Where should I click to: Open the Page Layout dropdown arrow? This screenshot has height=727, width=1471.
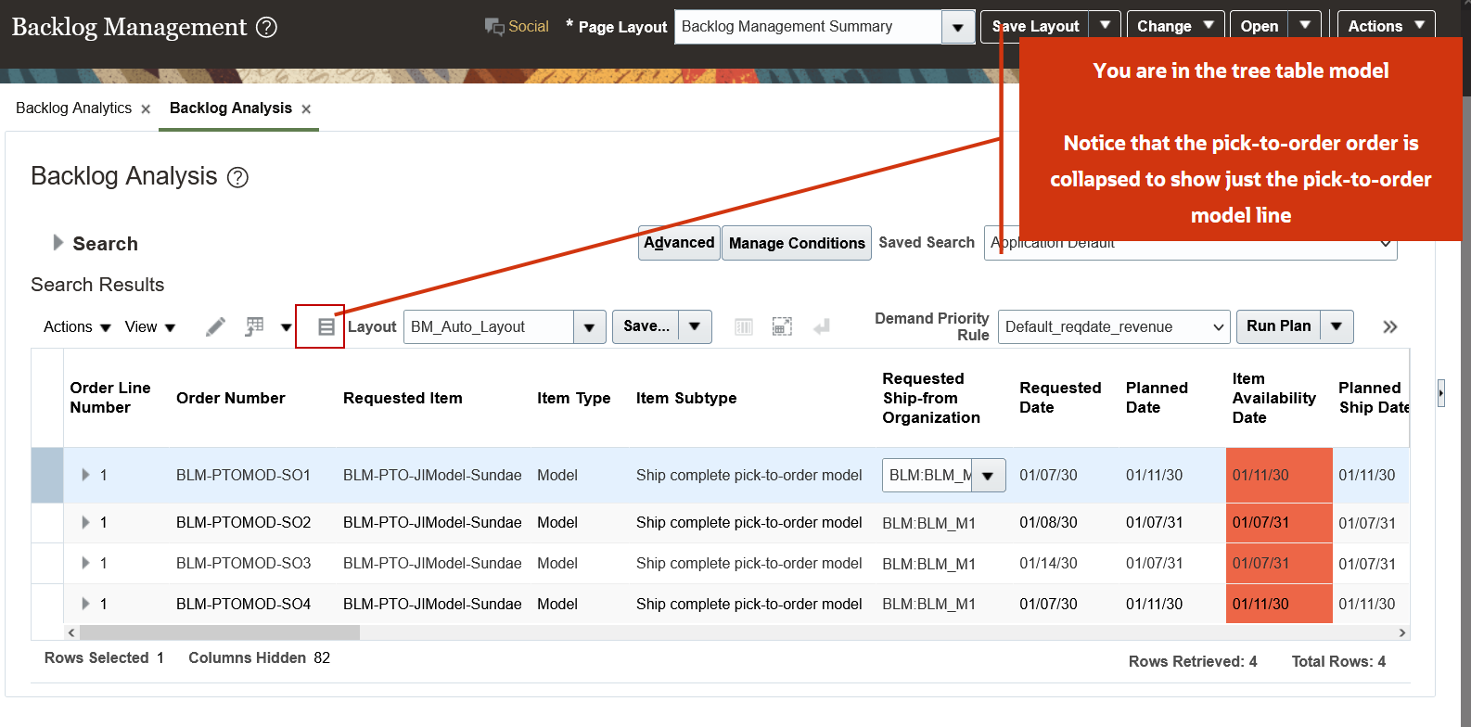(x=958, y=27)
